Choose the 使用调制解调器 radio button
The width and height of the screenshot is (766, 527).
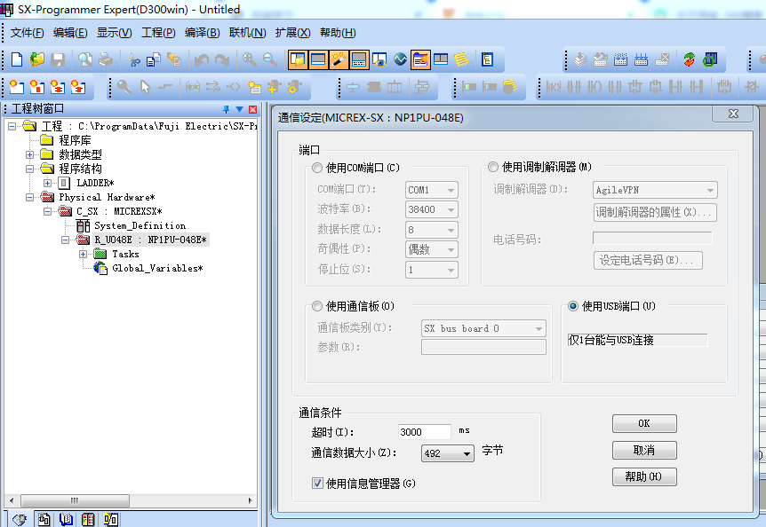(493, 167)
